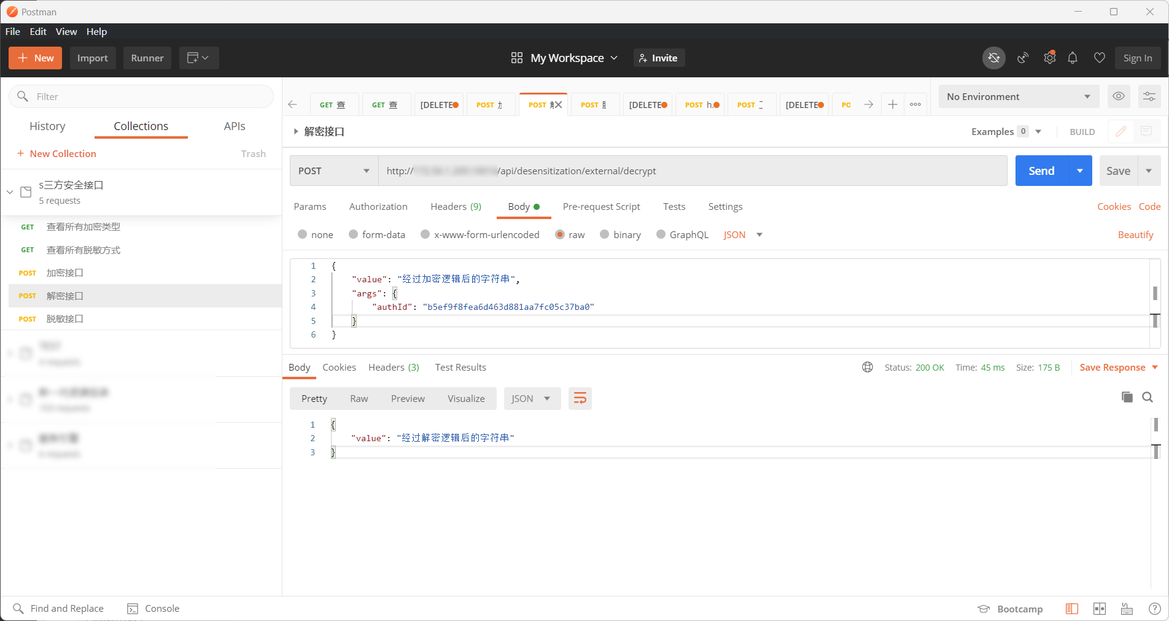
Task: Switch to the Authorization tab
Action: tap(378, 207)
